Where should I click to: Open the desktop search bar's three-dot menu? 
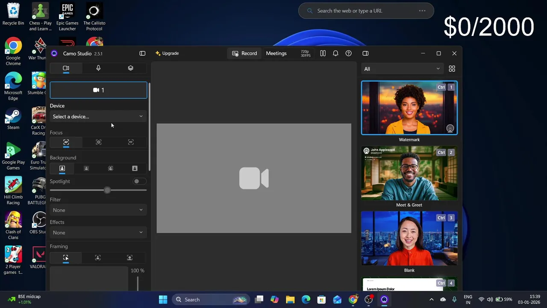click(422, 11)
